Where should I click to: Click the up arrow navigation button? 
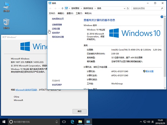[x=62, y=8]
